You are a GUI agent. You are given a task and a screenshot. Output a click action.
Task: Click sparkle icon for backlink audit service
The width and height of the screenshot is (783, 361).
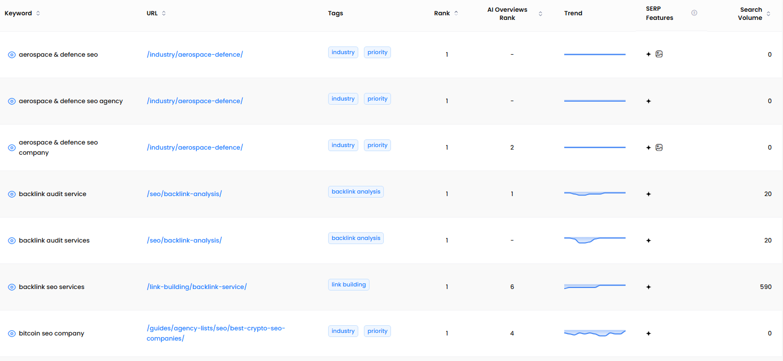649,194
